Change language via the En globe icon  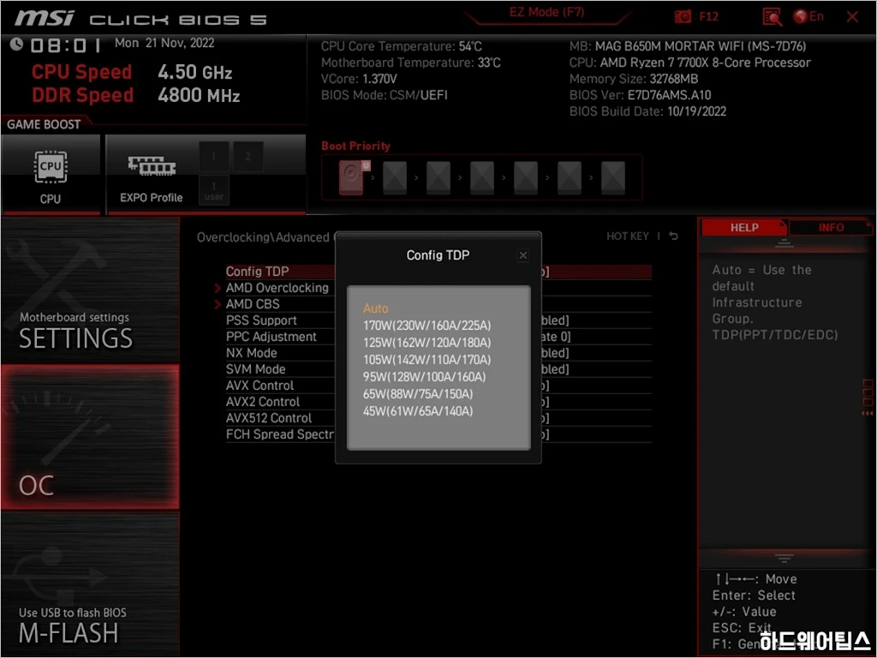808,17
